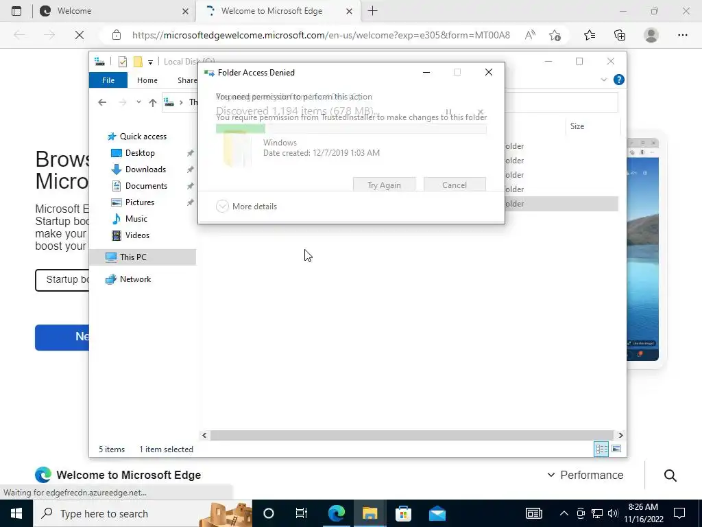This screenshot has height=527, width=702.
Task: Click the horizontal scrollbar left arrow
Action: coord(204,435)
